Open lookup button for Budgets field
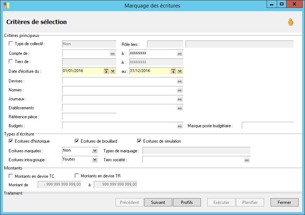The height and width of the screenshot is (215, 305). [180, 126]
